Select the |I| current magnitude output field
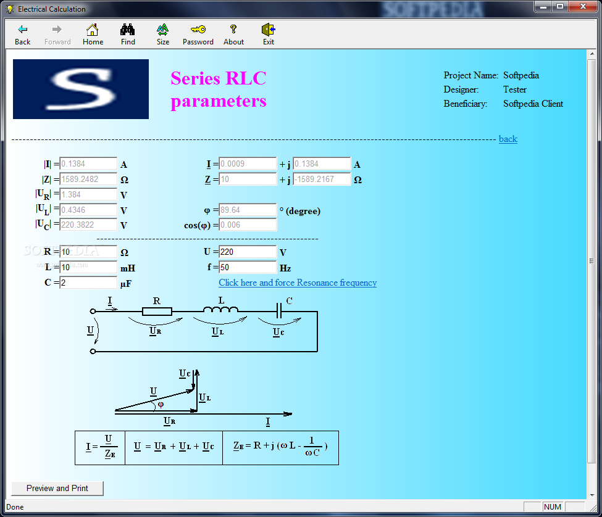 tap(88, 163)
